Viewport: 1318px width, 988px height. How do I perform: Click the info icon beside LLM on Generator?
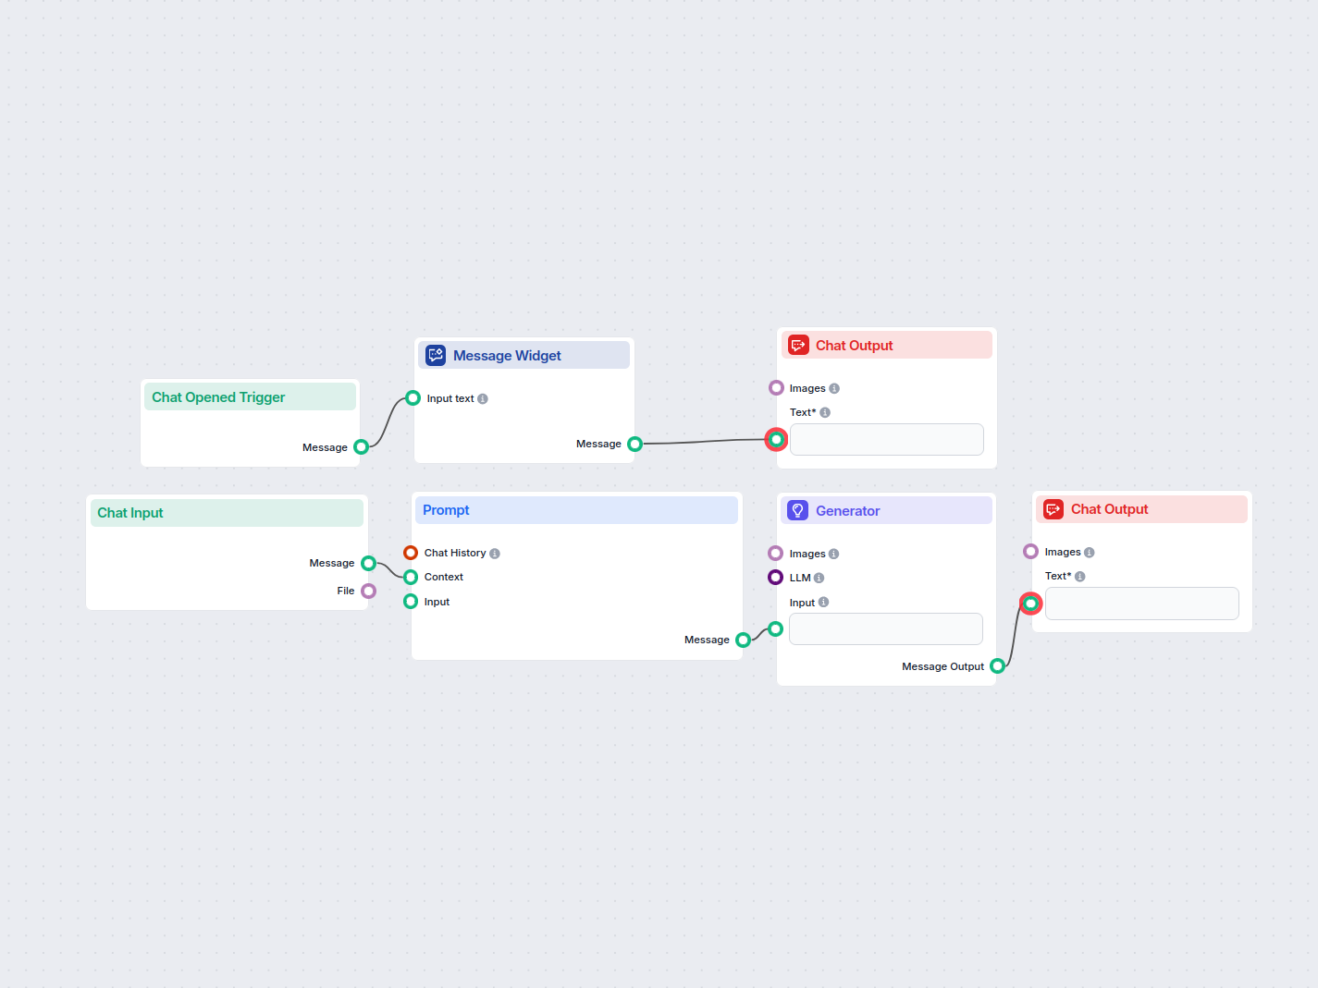coord(819,577)
